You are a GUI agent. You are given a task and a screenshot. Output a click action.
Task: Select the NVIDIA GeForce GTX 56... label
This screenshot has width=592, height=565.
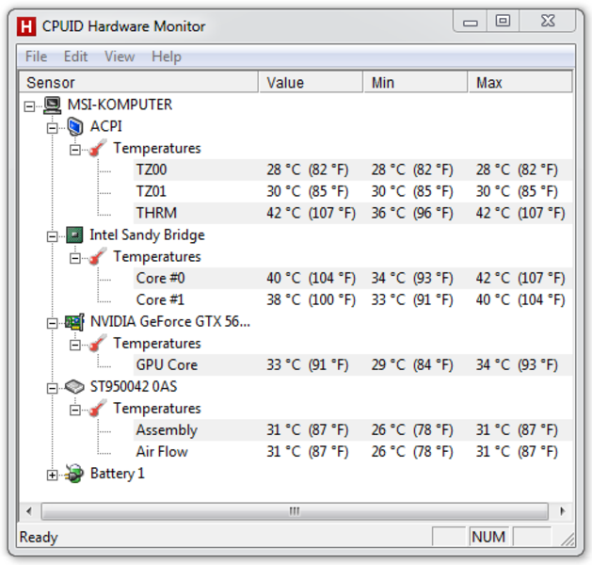pos(170,322)
